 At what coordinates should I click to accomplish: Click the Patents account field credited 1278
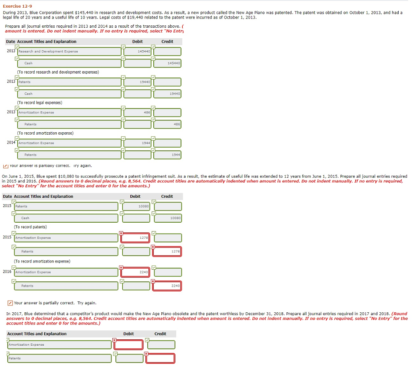point(66,252)
